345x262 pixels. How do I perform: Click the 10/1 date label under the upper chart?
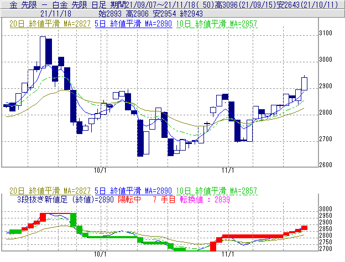(100, 170)
